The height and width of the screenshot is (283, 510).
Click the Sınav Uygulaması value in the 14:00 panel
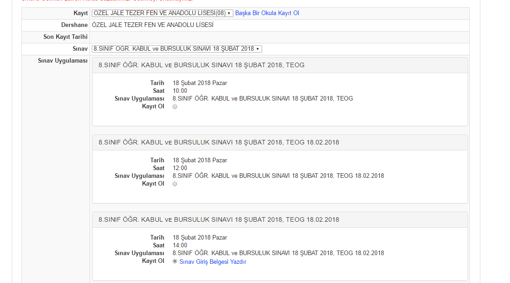[x=279, y=253]
